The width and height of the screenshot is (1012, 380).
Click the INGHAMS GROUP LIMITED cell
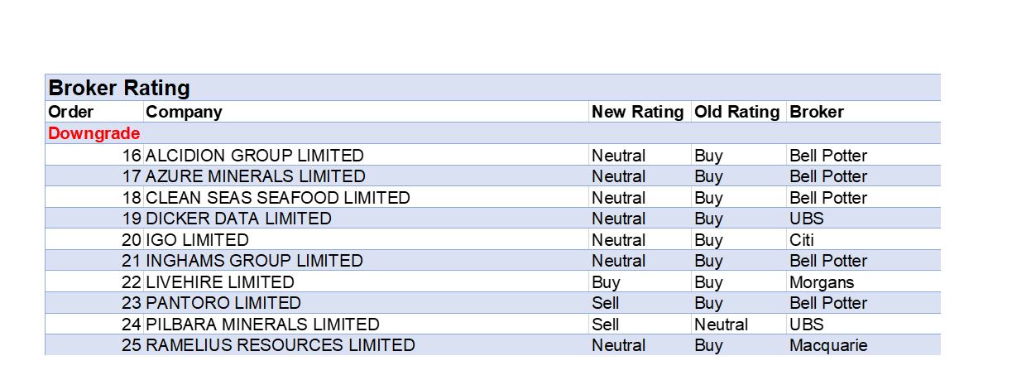pyautogui.click(x=254, y=261)
